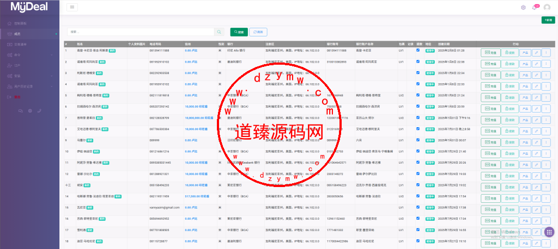Screen dimensions: 558x249
Task: Click the phone icon in sidebar footer
Action: point(39,111)
